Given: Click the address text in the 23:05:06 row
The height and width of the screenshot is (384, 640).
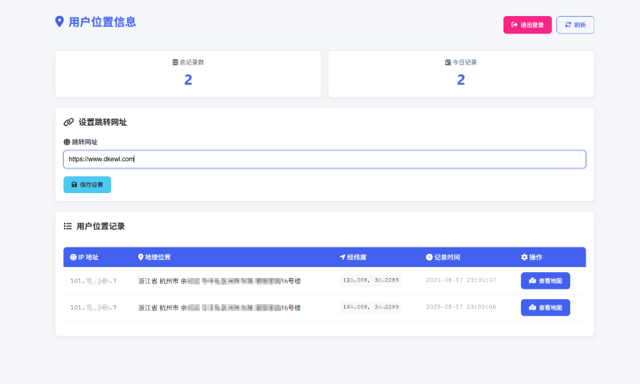Looking at the screenshot, I should (x=219, y=308).
